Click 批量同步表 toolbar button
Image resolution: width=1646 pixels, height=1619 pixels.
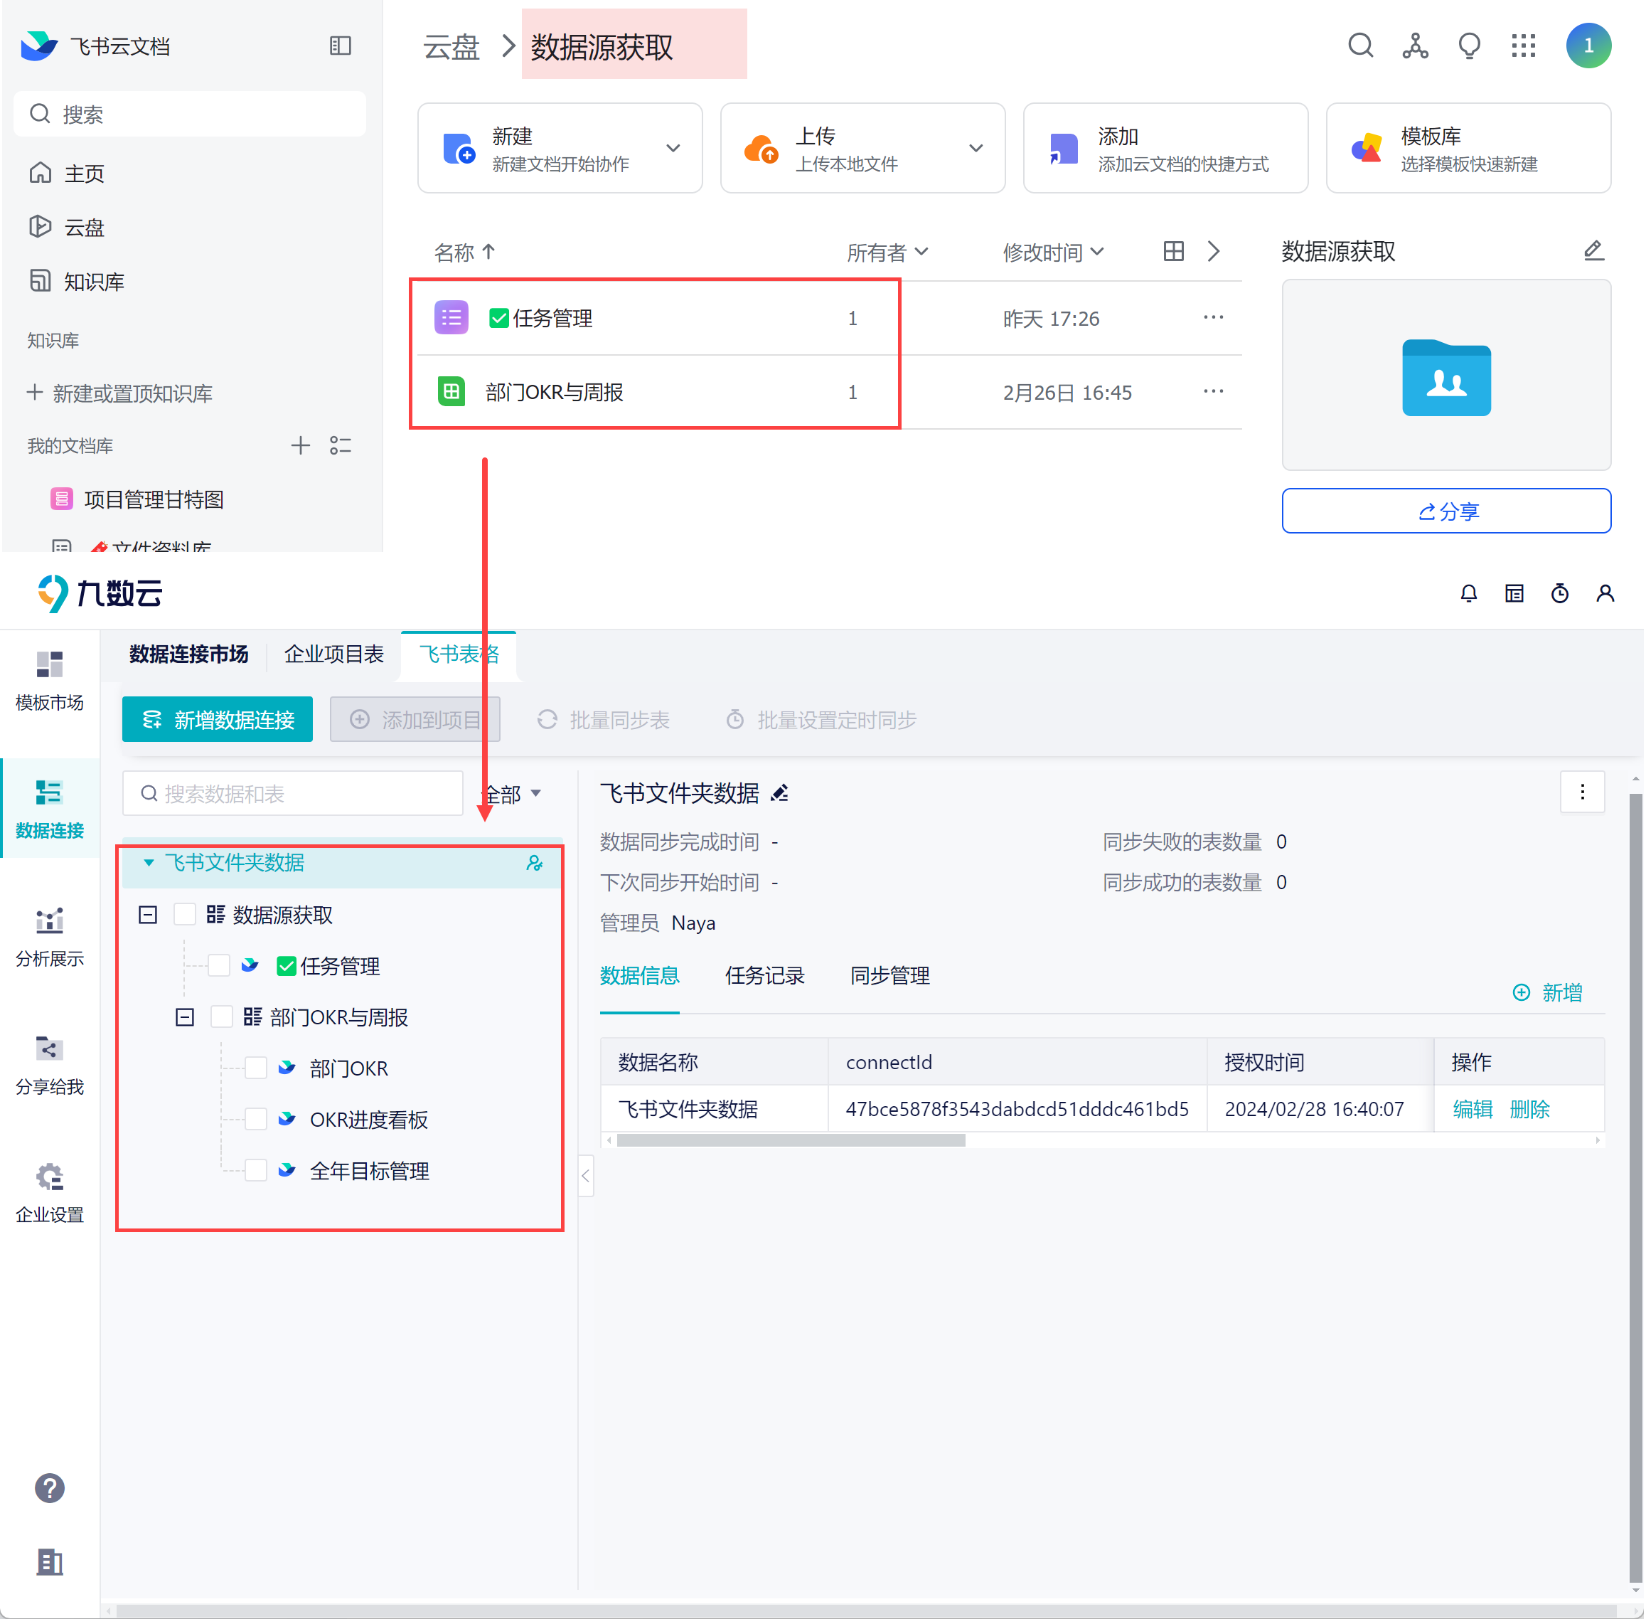604,720
